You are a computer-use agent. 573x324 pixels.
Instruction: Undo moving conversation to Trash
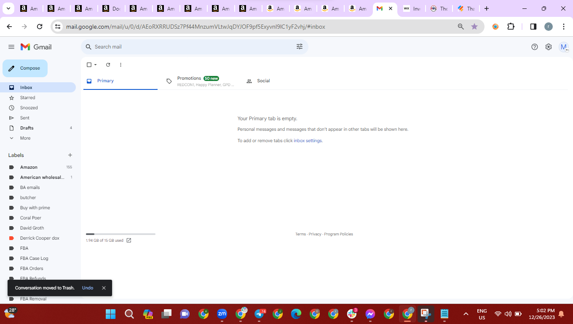click(88, 288)
